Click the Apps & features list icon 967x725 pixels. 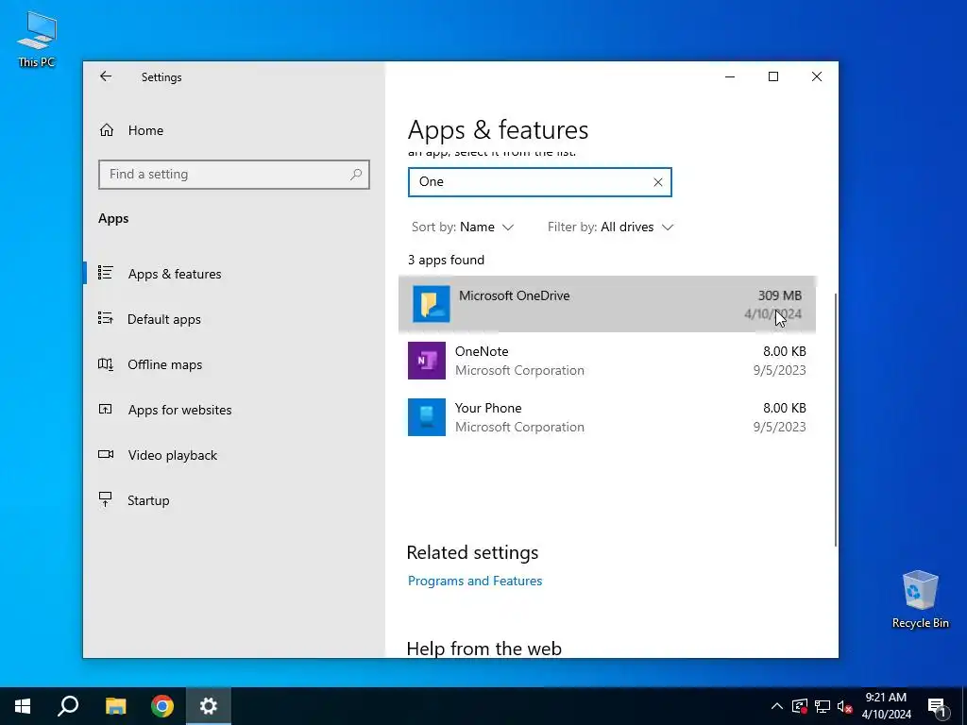106,273
